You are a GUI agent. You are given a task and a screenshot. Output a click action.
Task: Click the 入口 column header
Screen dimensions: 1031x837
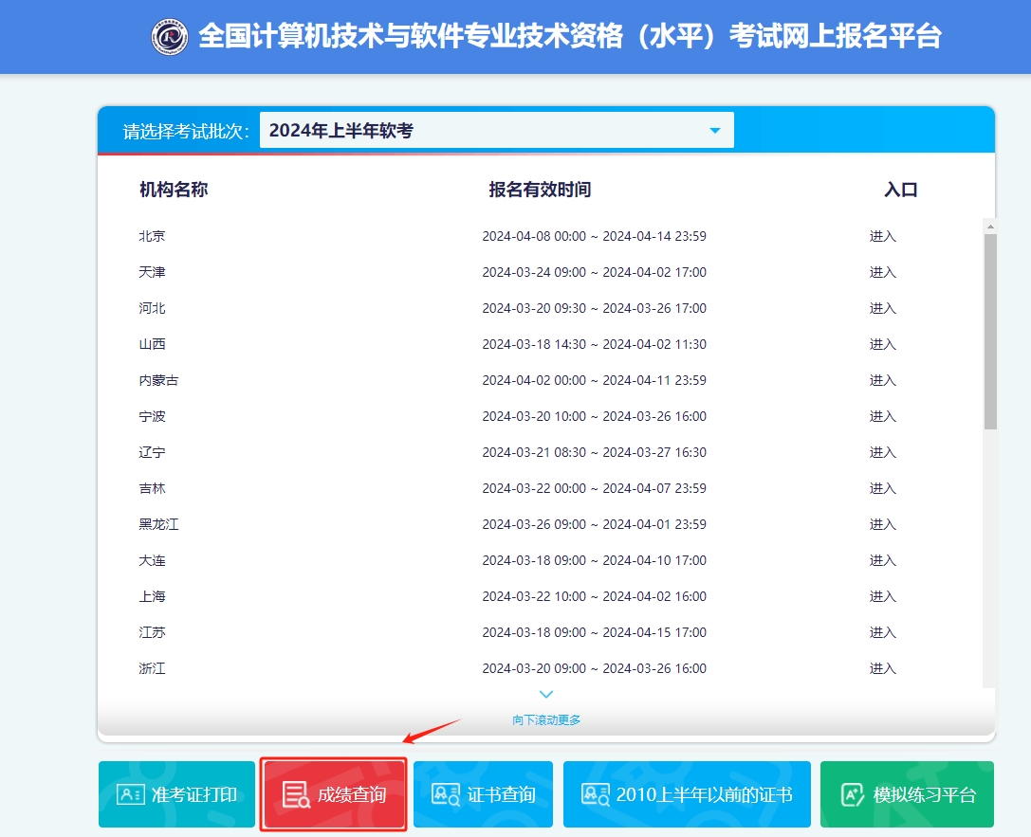tap(901, 190)
